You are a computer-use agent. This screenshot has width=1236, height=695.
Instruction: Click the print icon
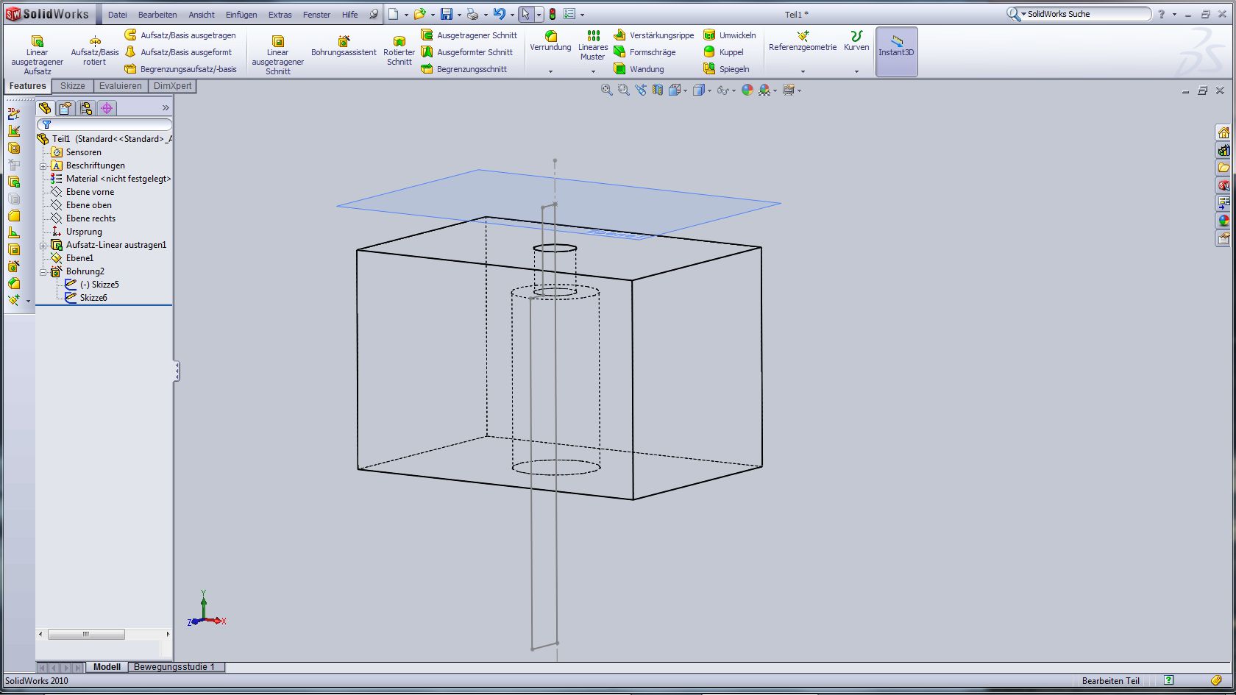[x=472, y=14]
